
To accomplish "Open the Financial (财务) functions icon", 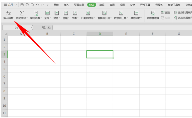I will [x=56, y=13].
